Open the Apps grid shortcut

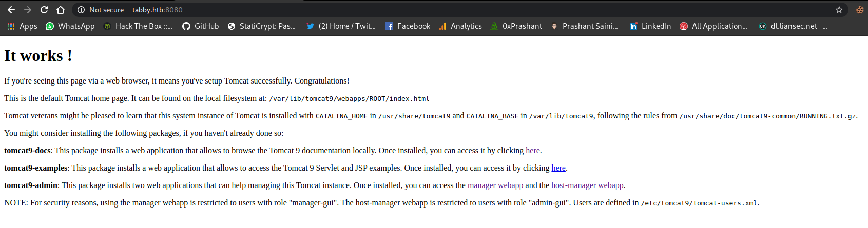(x=22, y=26)
